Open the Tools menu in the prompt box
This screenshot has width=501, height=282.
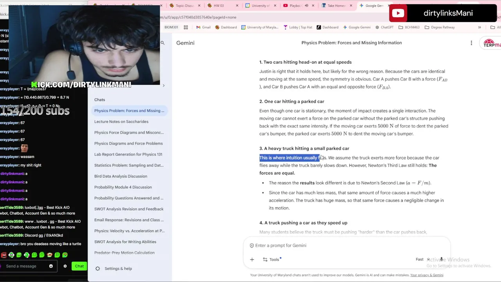[272, 259]
